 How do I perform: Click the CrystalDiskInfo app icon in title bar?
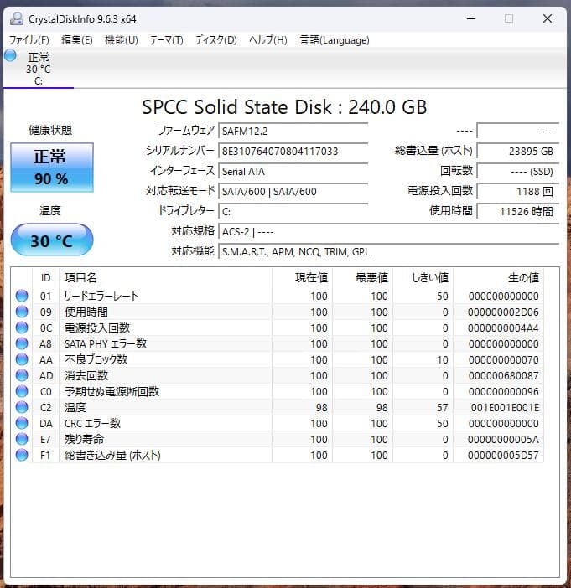pos(17,18)
